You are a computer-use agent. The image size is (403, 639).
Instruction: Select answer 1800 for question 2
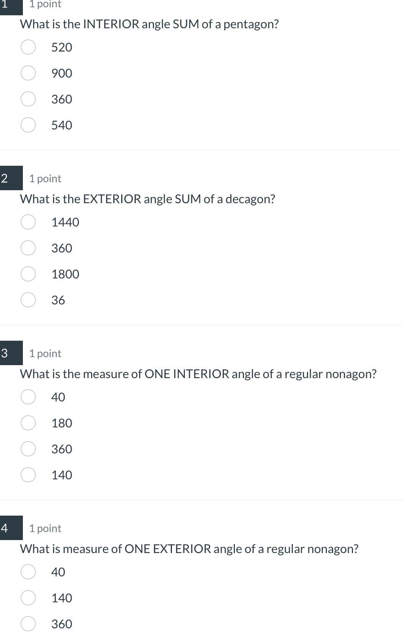pos(28,274)
